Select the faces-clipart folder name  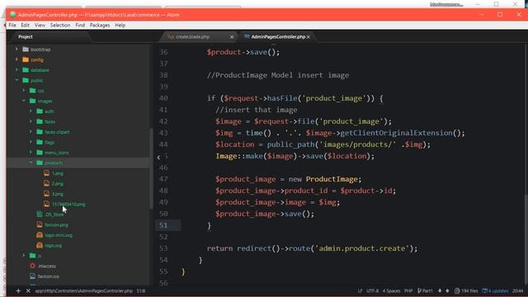(x=57, y=132)
